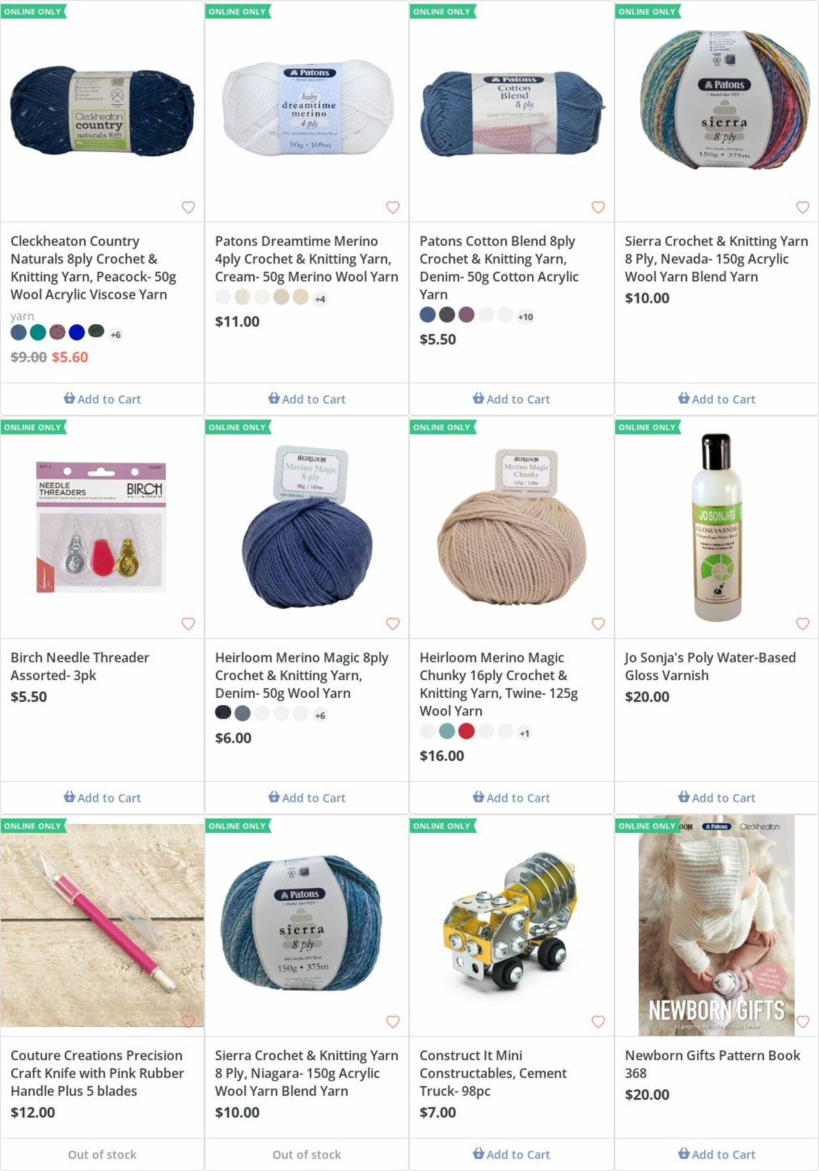819x1171 pixels.
Task: Add Patons Dreamtime Merino to cart
Action: (x=307, y=399)
